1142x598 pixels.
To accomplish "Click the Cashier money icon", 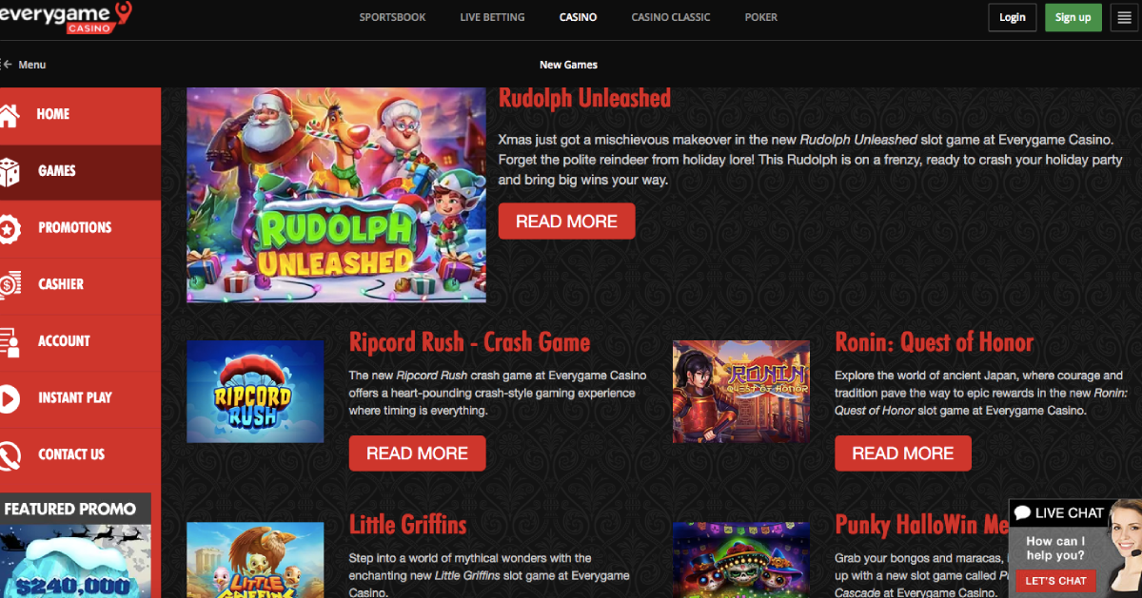I will (x=9, y=284).
